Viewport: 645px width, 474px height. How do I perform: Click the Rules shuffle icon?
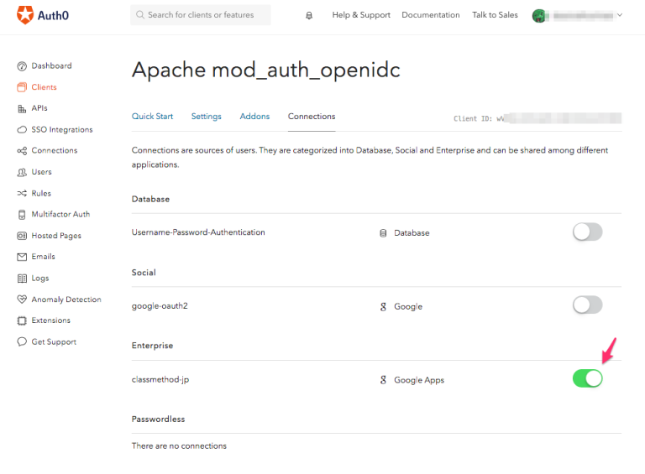[x=22, y=193]
